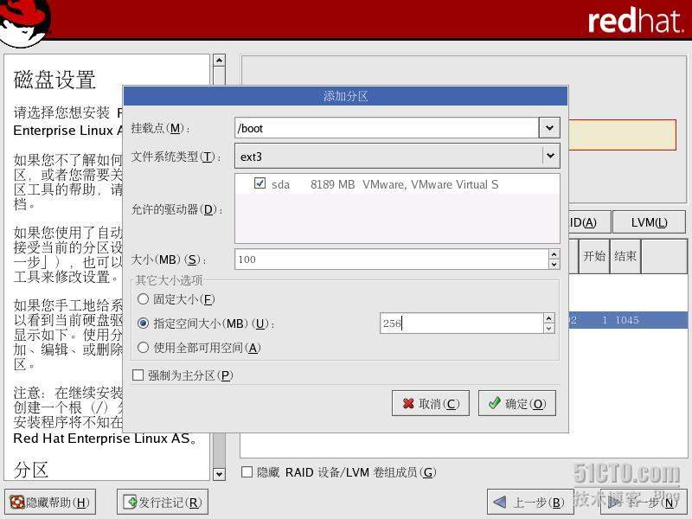Click the sda 8189 MB VMware drive entry
This screenshot has height=519, width=692.
coord(397,184)
